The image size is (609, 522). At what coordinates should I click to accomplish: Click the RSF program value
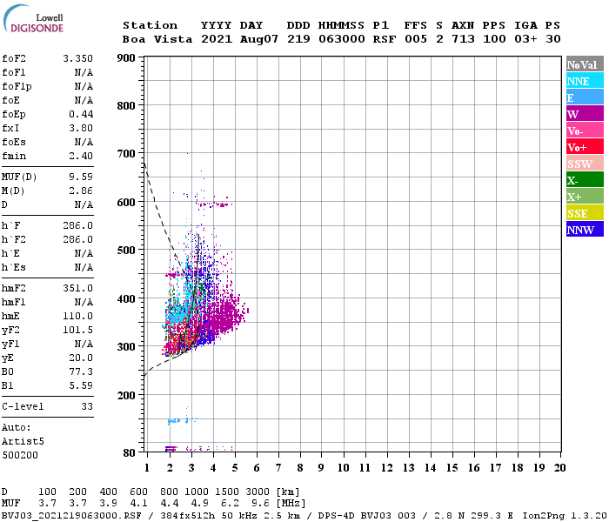pos(385,39)
